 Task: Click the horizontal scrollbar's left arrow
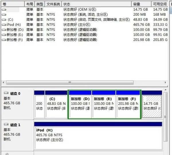pos(3,83)
